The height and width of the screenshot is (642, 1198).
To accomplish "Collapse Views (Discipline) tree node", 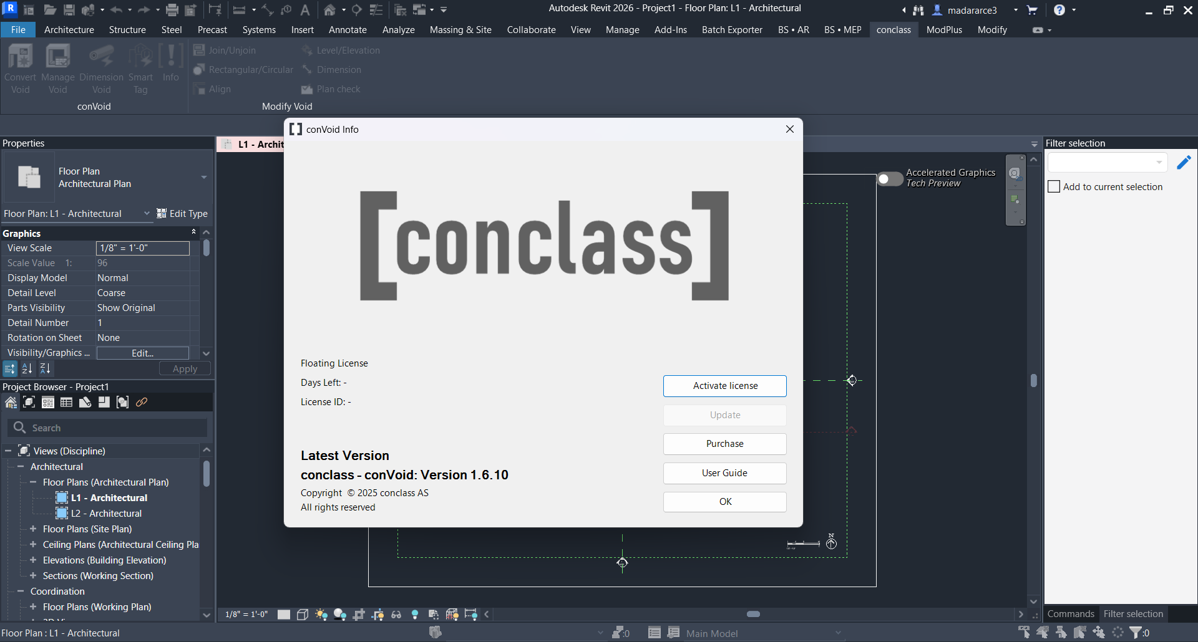I will pyautogui.click(x=8, y=451).
